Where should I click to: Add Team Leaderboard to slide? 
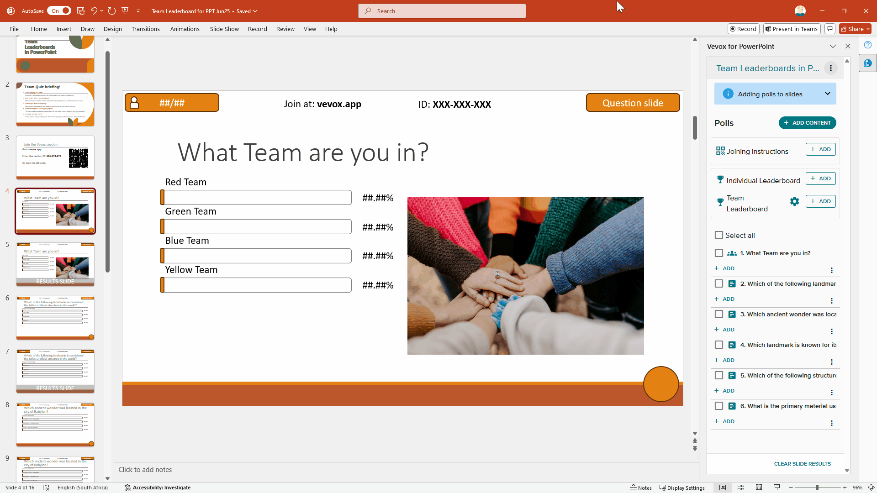tap(821, 201)
